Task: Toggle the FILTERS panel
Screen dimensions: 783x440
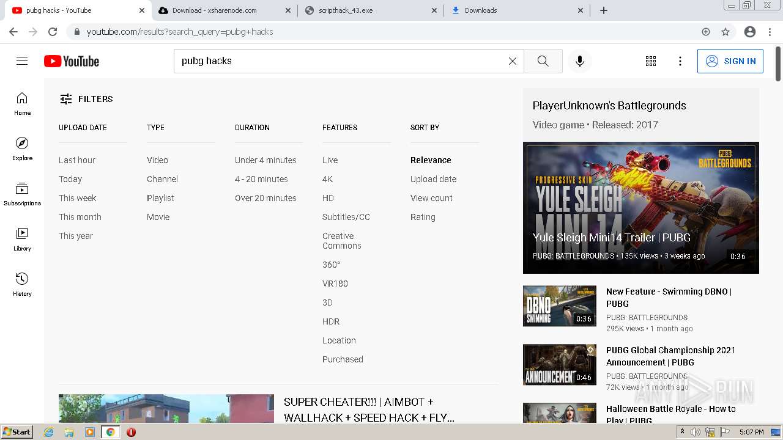Action: [86, 99]
